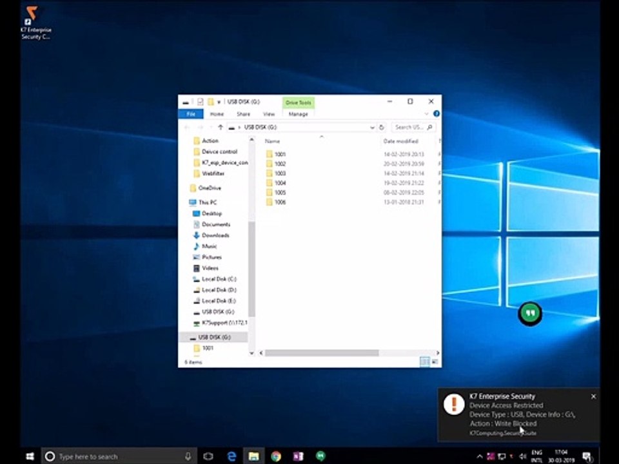Viewport: 619px width, 464px height.
Task: Sort by the Name column header
Action: (272, 141)
